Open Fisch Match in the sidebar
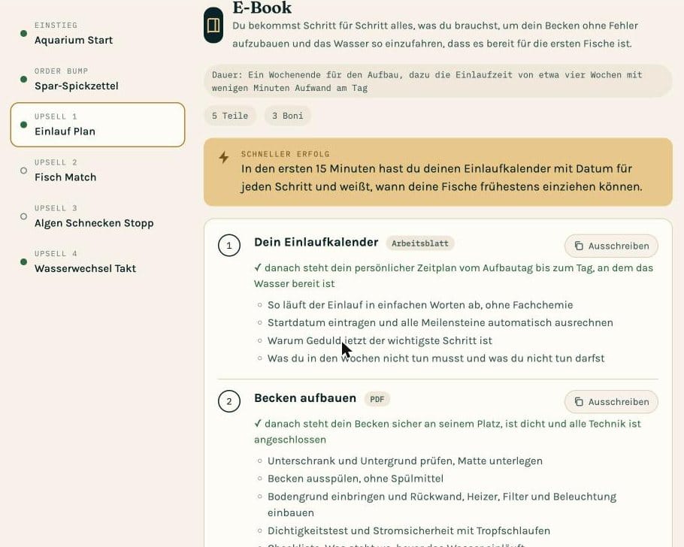 (98, 171)
